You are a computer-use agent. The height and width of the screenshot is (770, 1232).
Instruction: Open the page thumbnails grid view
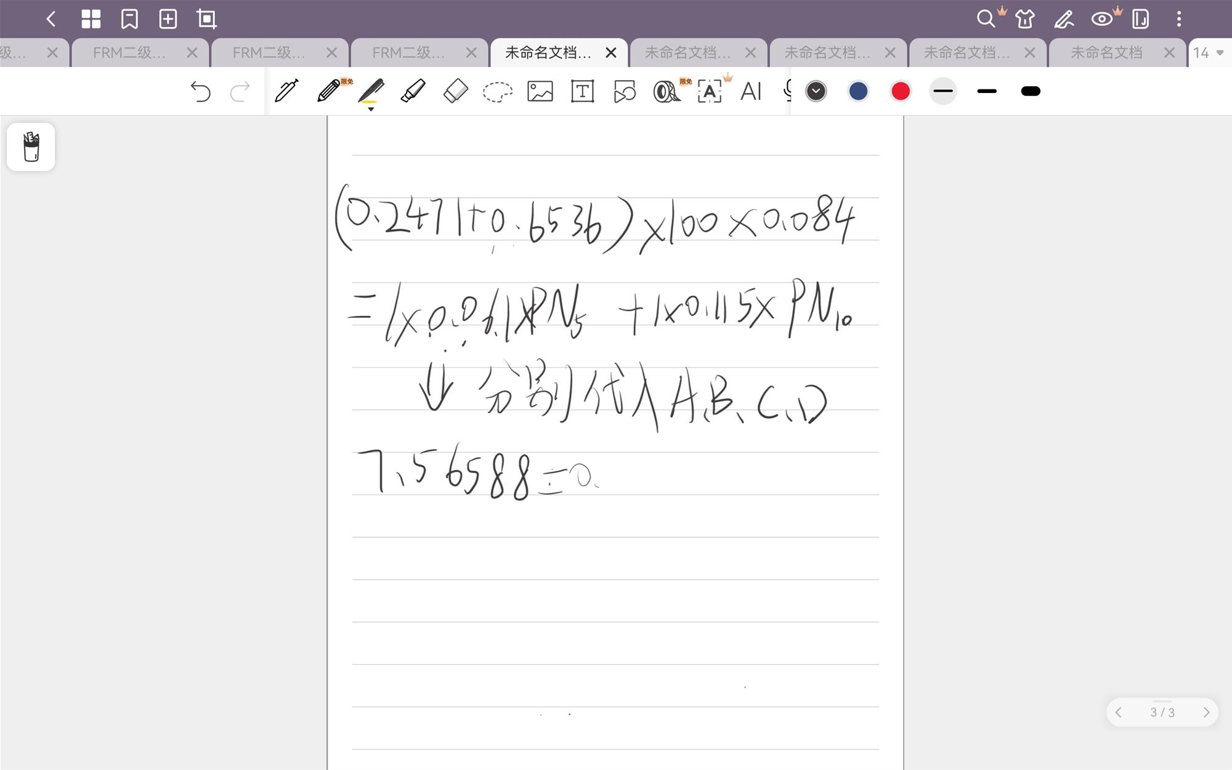coord(91,19)
